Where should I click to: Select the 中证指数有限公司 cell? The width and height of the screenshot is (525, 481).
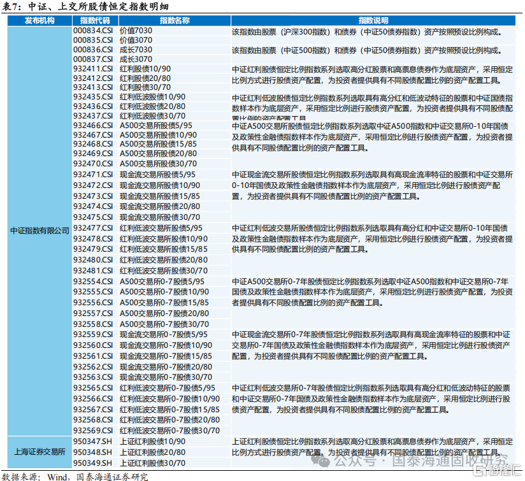(40, 231)
